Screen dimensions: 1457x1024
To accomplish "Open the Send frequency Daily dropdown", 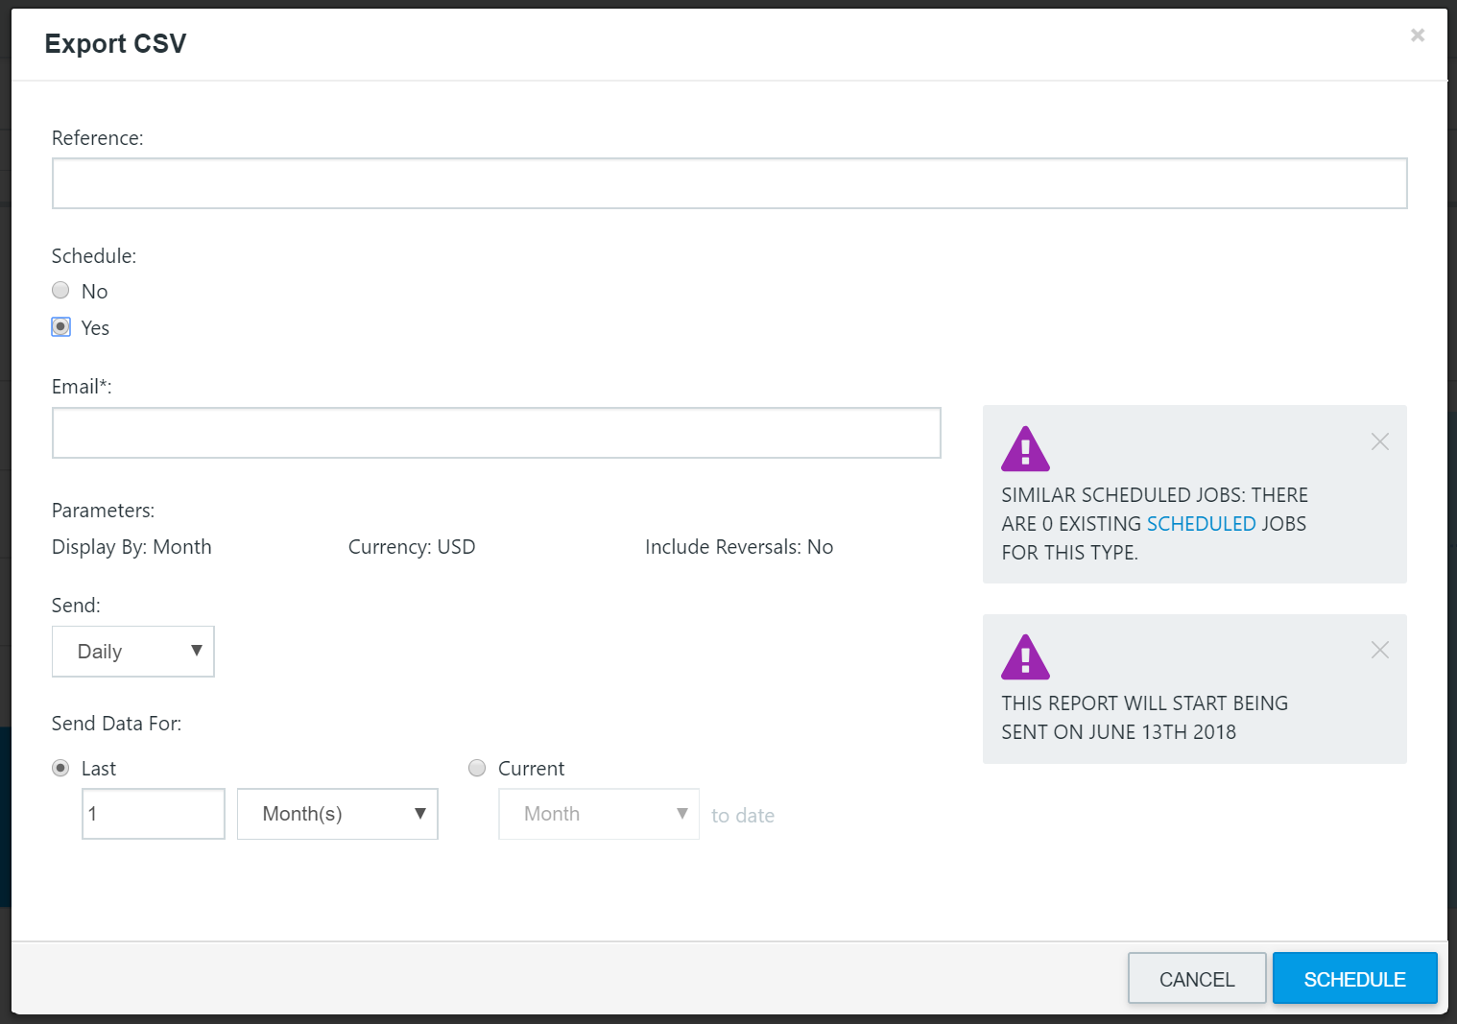I will click(x=133, y=652).
